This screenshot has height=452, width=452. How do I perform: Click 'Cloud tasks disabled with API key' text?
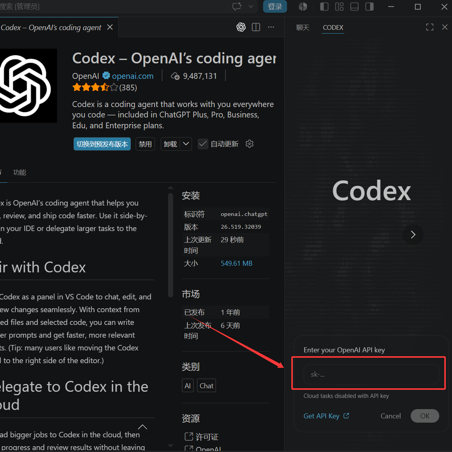[346, 396]
